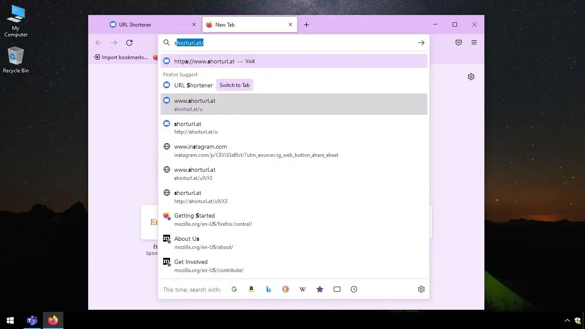Go back one page

click(x=98, y=42)
